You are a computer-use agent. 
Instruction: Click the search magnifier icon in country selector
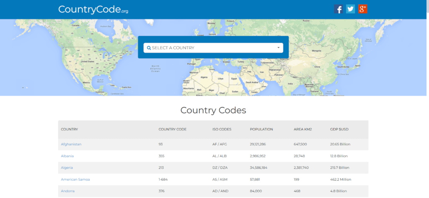coord(149,48)
